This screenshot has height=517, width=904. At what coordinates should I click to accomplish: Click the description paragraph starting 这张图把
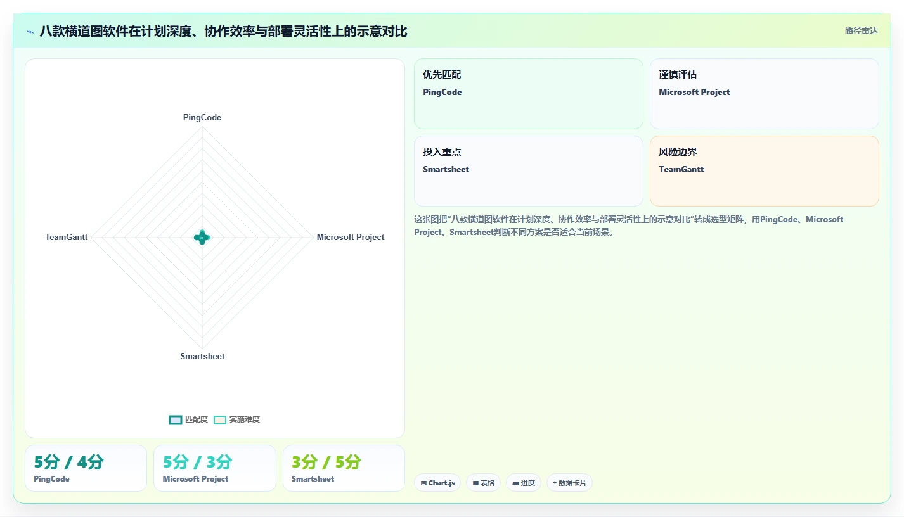629,226
